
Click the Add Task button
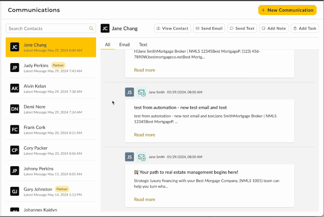click(305, 28)
